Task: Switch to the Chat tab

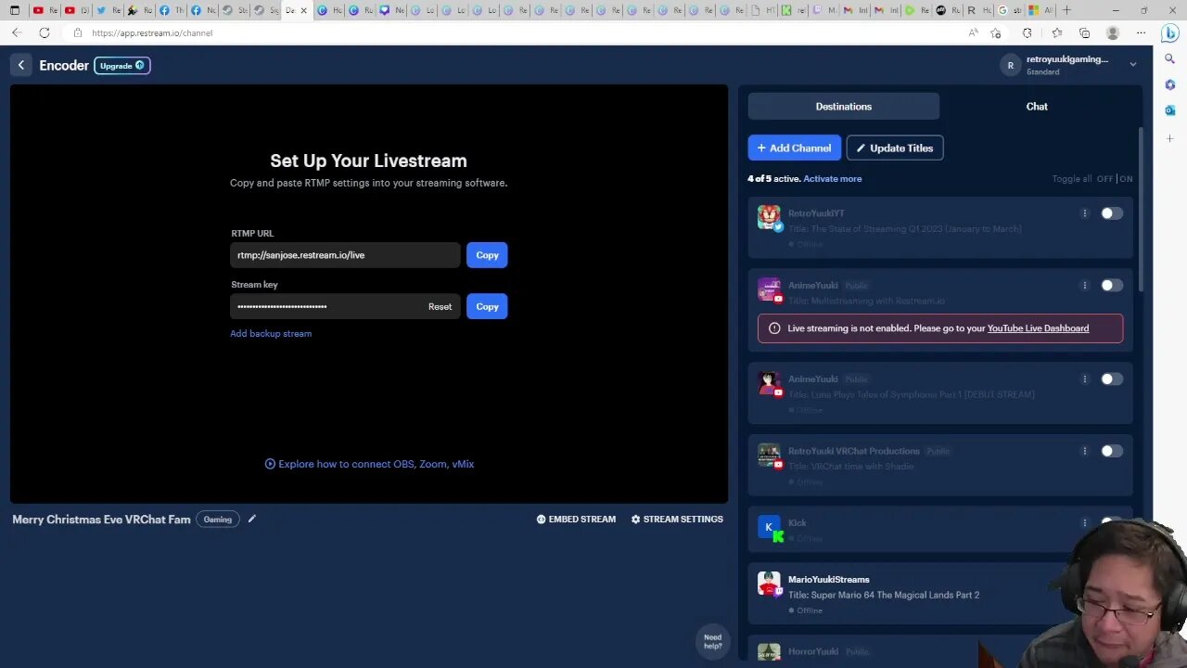Action: pyautogui.click(x=1037, y=107)
